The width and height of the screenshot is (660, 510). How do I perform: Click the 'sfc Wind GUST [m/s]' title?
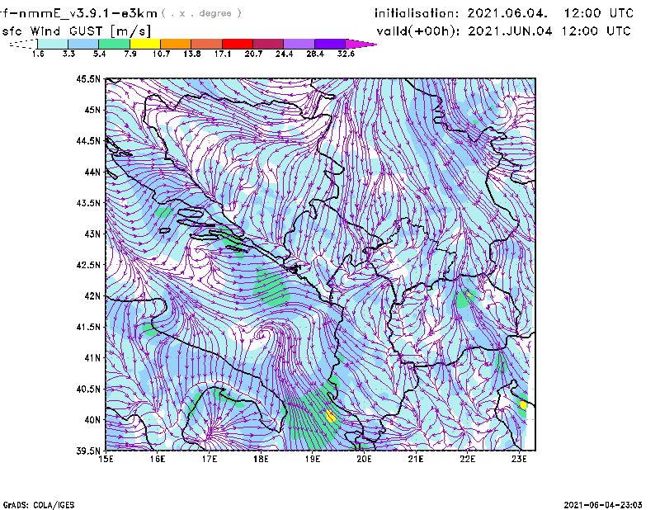click(76, 31)
